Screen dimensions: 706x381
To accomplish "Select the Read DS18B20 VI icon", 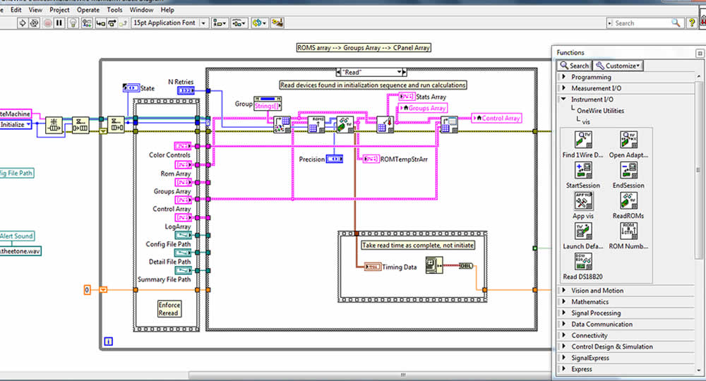I will [x=583, y=261].
